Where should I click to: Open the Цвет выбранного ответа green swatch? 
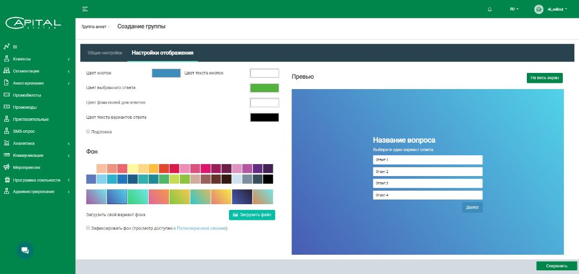(x=264, y=88)
